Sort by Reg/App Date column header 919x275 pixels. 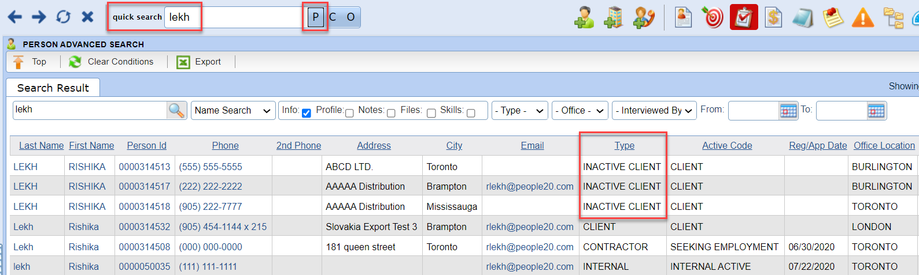pyautogui.click(x=818, y=146)
